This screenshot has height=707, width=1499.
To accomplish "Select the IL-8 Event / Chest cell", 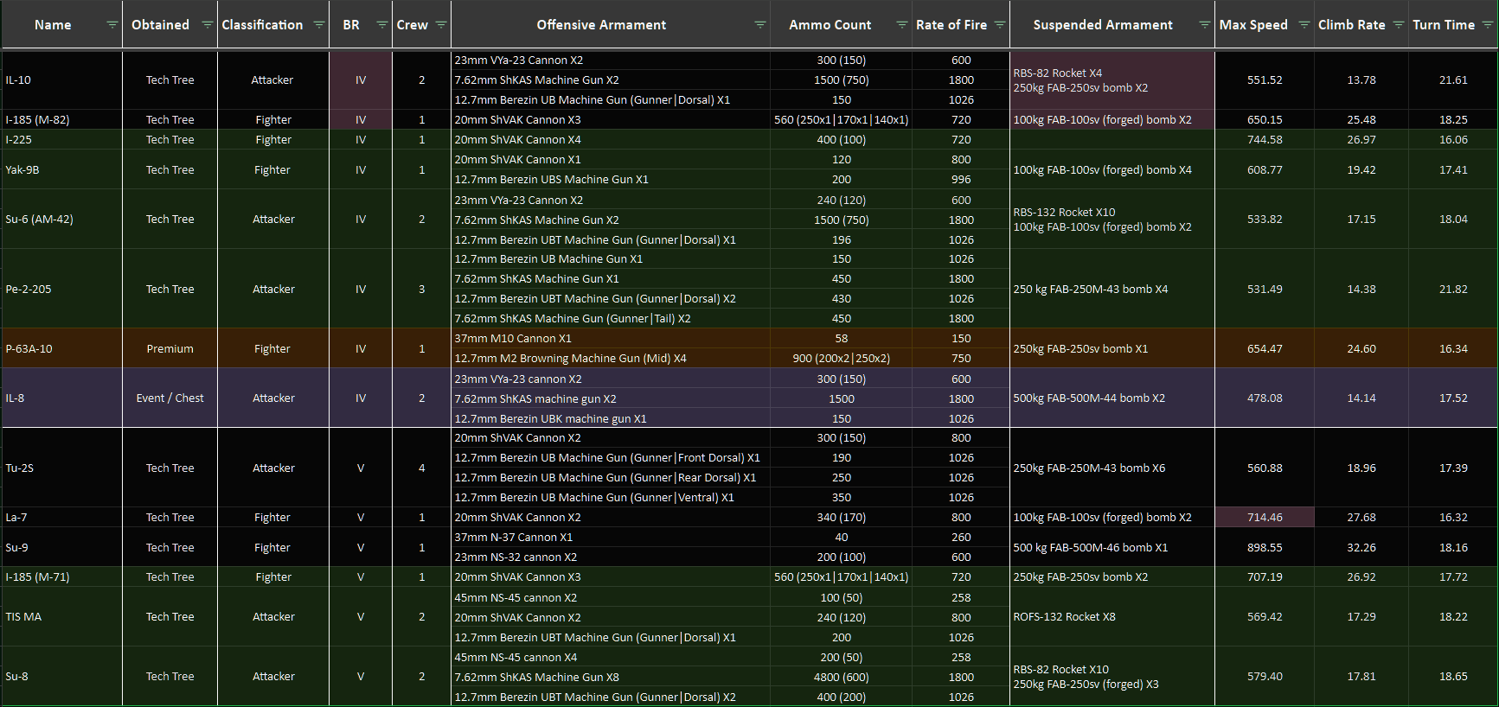I will (x=170, y=398).
